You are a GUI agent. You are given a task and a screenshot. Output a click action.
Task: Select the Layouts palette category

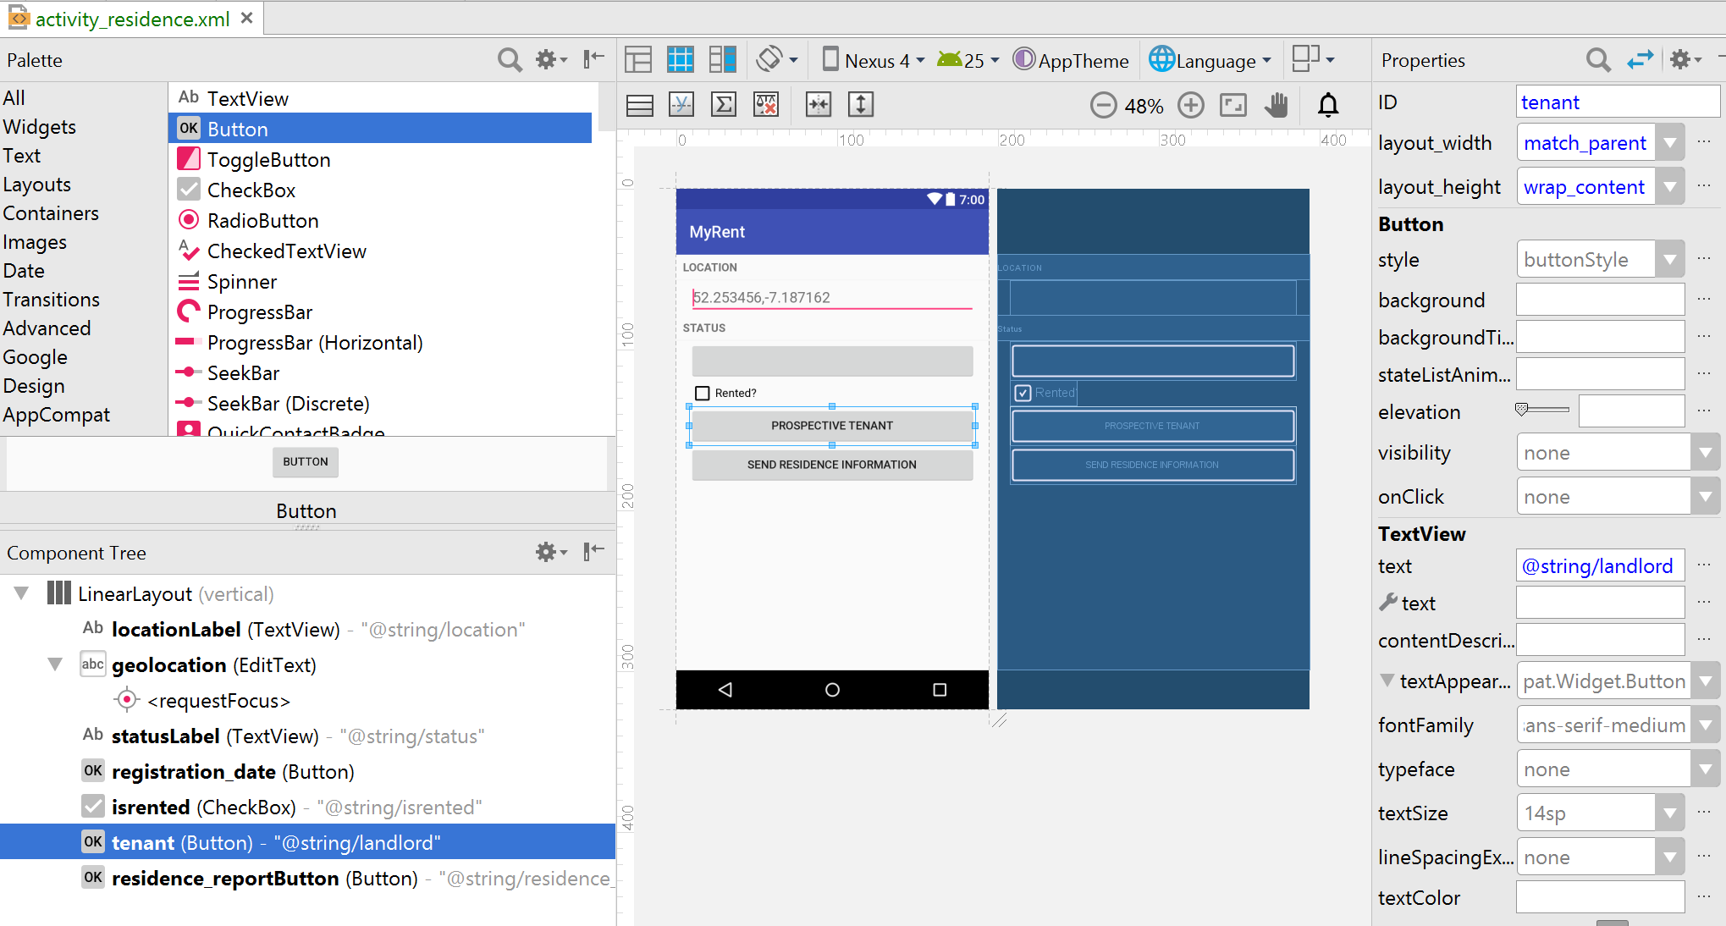click(x=37, y=185)
